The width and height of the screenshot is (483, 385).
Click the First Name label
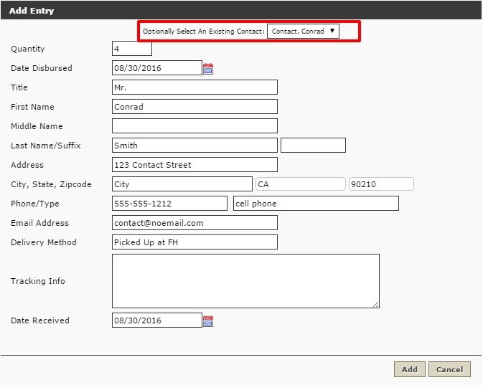pyautogui.click(x=32, y=107)
